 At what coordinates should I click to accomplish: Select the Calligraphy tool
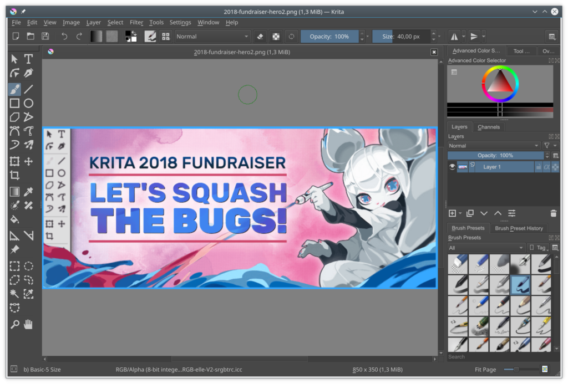pos(28,73)
